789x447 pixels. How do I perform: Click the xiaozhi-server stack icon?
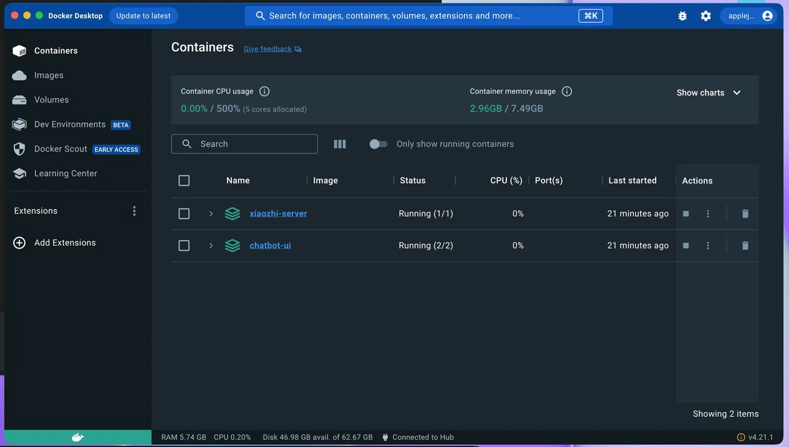[x=233, y=214]
